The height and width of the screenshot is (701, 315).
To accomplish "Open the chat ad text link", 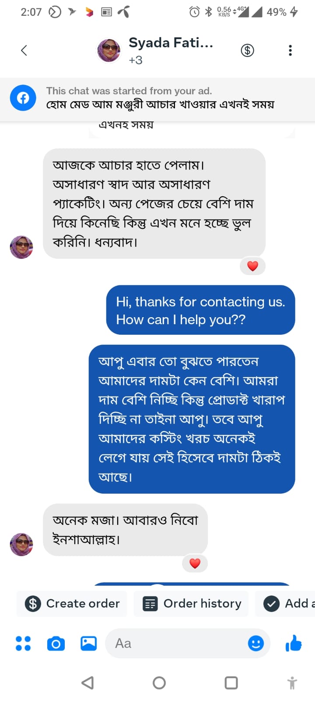I will pos(161,105).
